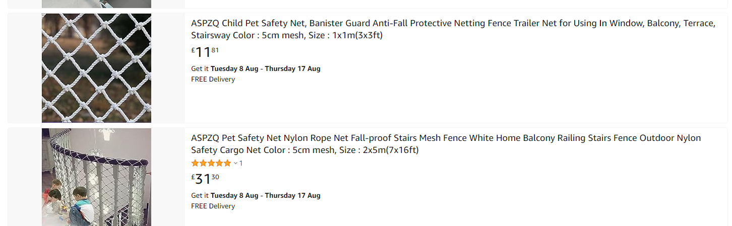
Task: Click FREE Delivery under the £31.30 item
Action: (x=213, y=206)
